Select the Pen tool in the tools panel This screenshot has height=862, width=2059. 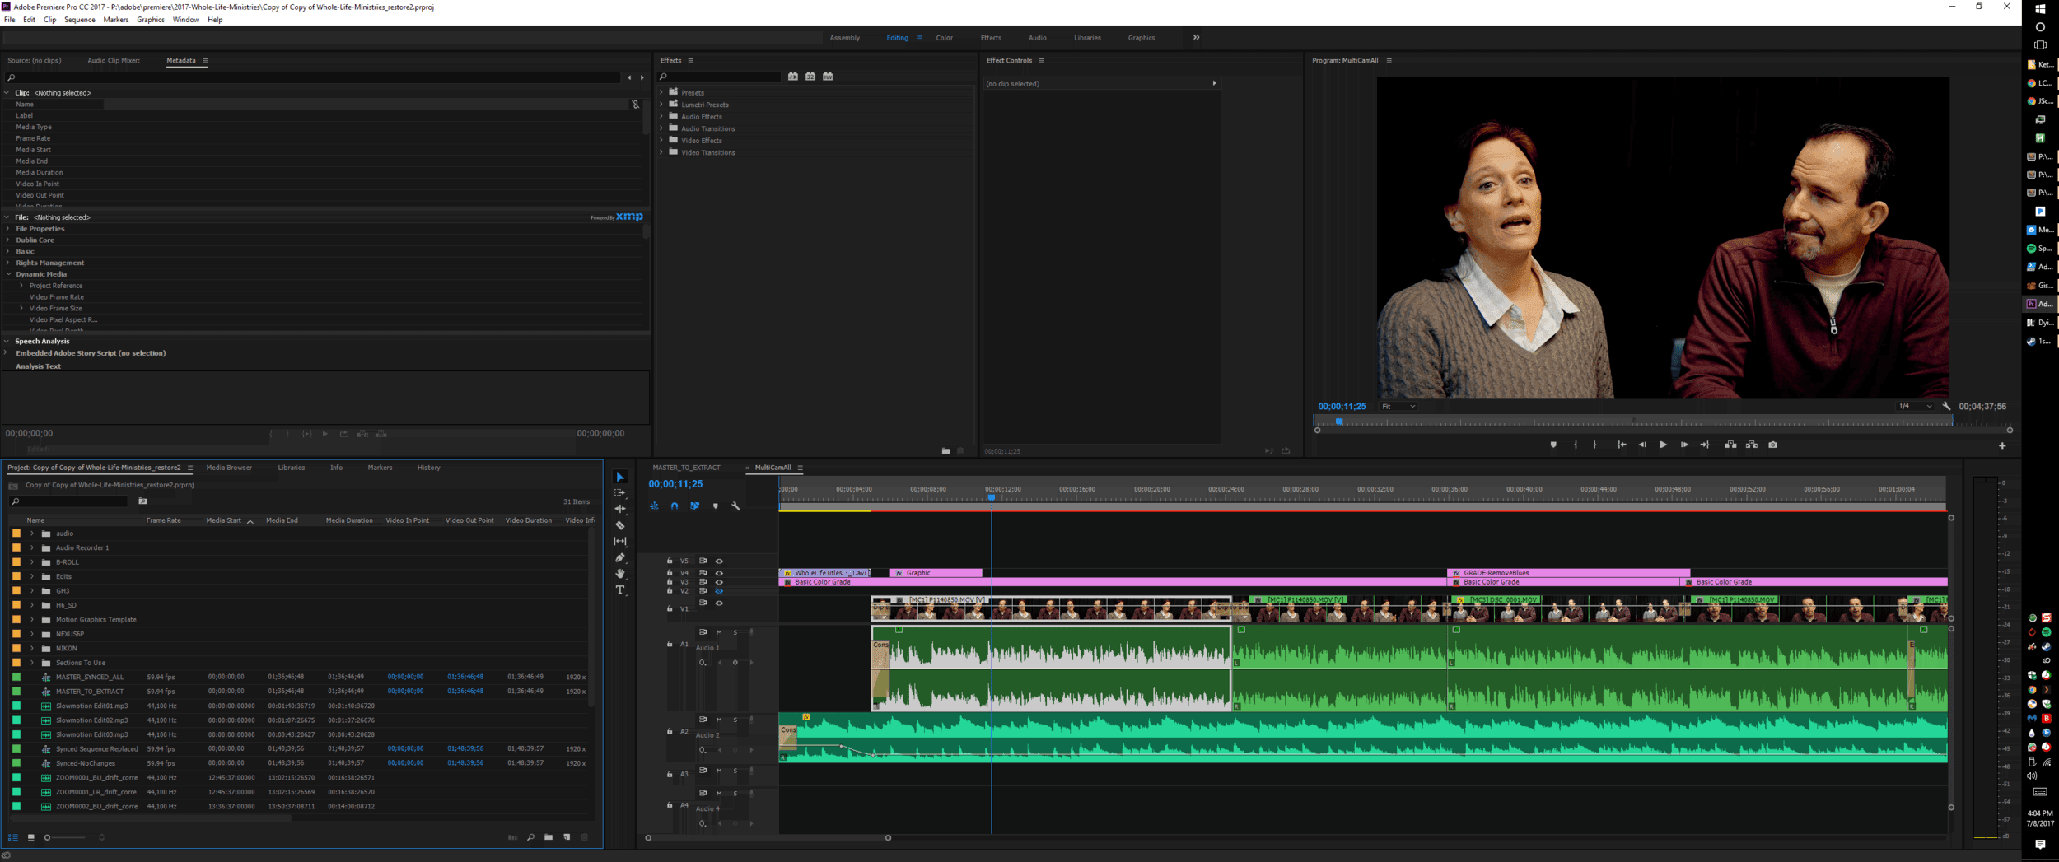[x=620, y=557]
